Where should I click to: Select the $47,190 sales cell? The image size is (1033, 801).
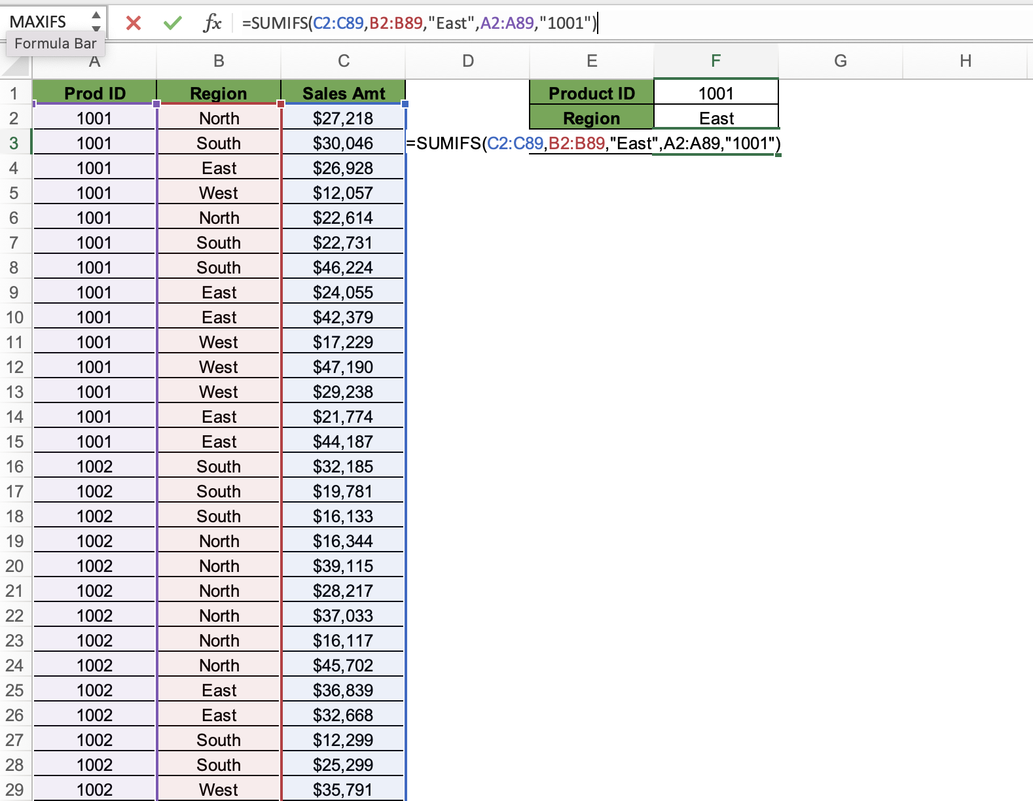coord(343,367)
